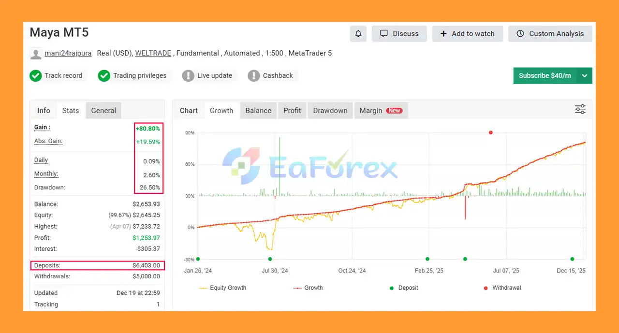The height and width of the screenshot is (333, 619).
Task: Switch to the Drawdown chart tab
Action: point(330,111)
